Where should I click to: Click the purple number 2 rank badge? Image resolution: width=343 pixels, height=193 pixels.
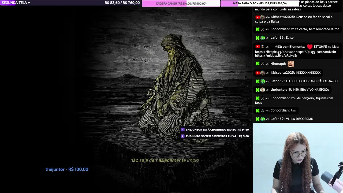coord(183,136)
